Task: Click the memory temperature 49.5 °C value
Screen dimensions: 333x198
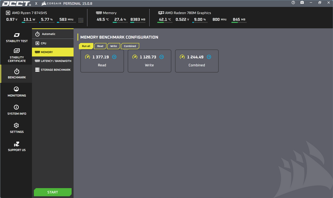Action: pyautogui.click(x=103, y=19)
